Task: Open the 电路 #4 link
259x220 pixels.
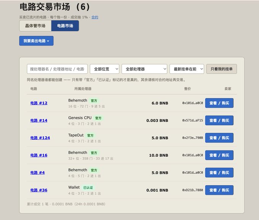Action: [37, 173]
